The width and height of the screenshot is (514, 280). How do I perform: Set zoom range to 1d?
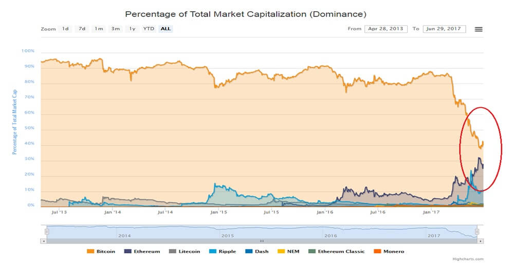pyautogui.click(x=65, y=29)
